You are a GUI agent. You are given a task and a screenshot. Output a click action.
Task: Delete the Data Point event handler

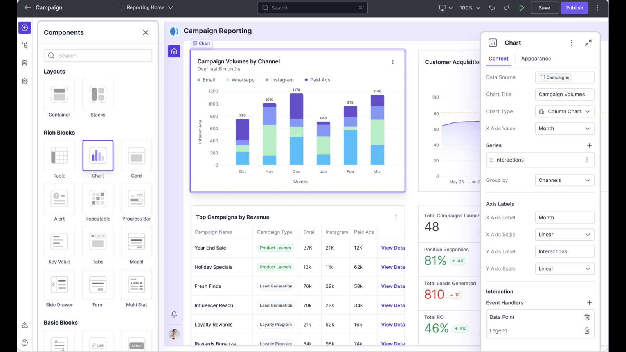pyautogui.click(x=587, y=317)
